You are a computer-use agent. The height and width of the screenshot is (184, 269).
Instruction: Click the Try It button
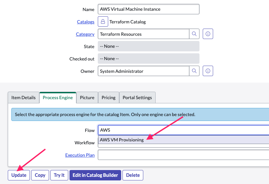coord(59,175)
